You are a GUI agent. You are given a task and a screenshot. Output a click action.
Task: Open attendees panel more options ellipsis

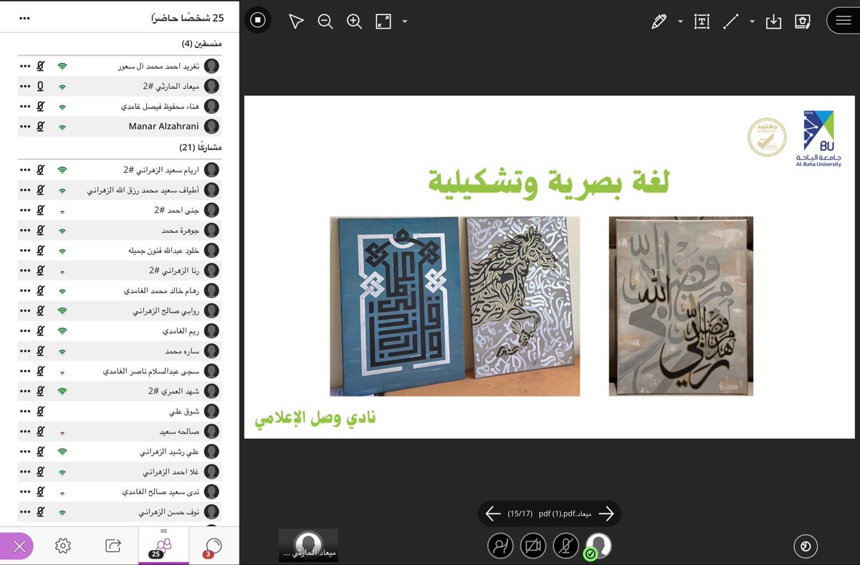pos(24,18)
